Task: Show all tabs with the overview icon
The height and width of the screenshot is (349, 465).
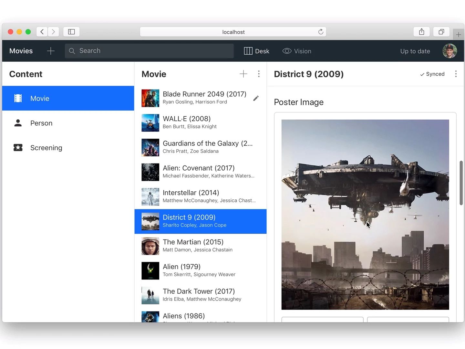Action: [x=441, y=32]
